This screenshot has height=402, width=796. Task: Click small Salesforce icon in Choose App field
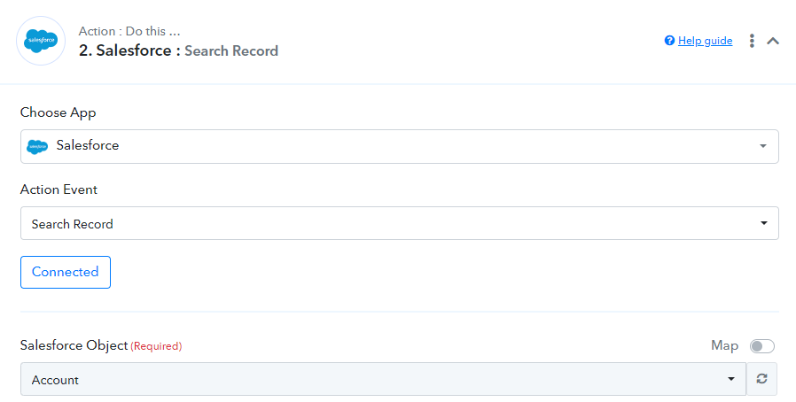37,146
